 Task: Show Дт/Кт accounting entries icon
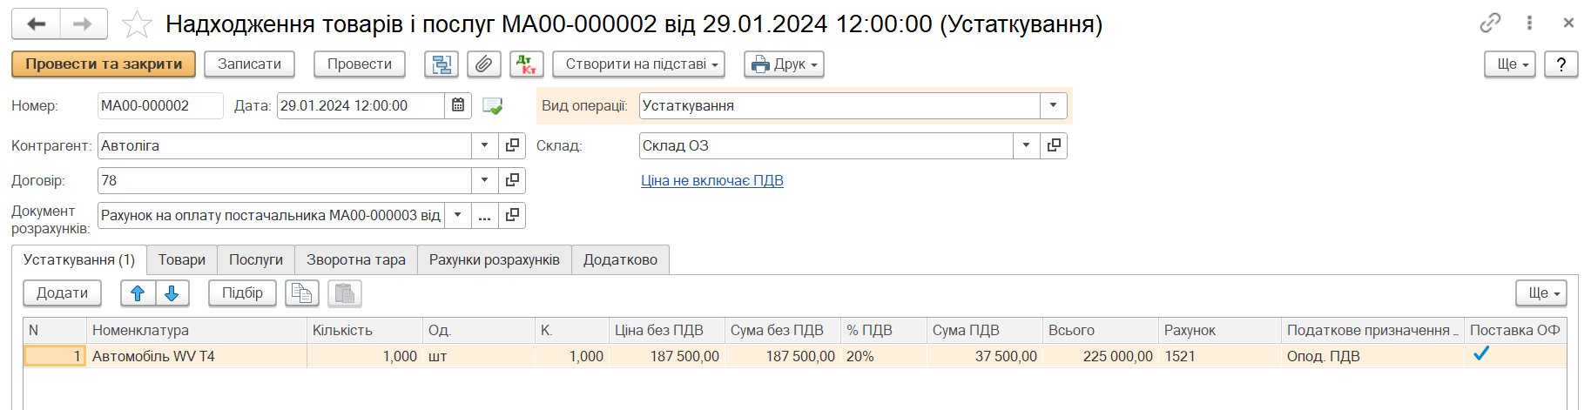(x=526, y=64)
